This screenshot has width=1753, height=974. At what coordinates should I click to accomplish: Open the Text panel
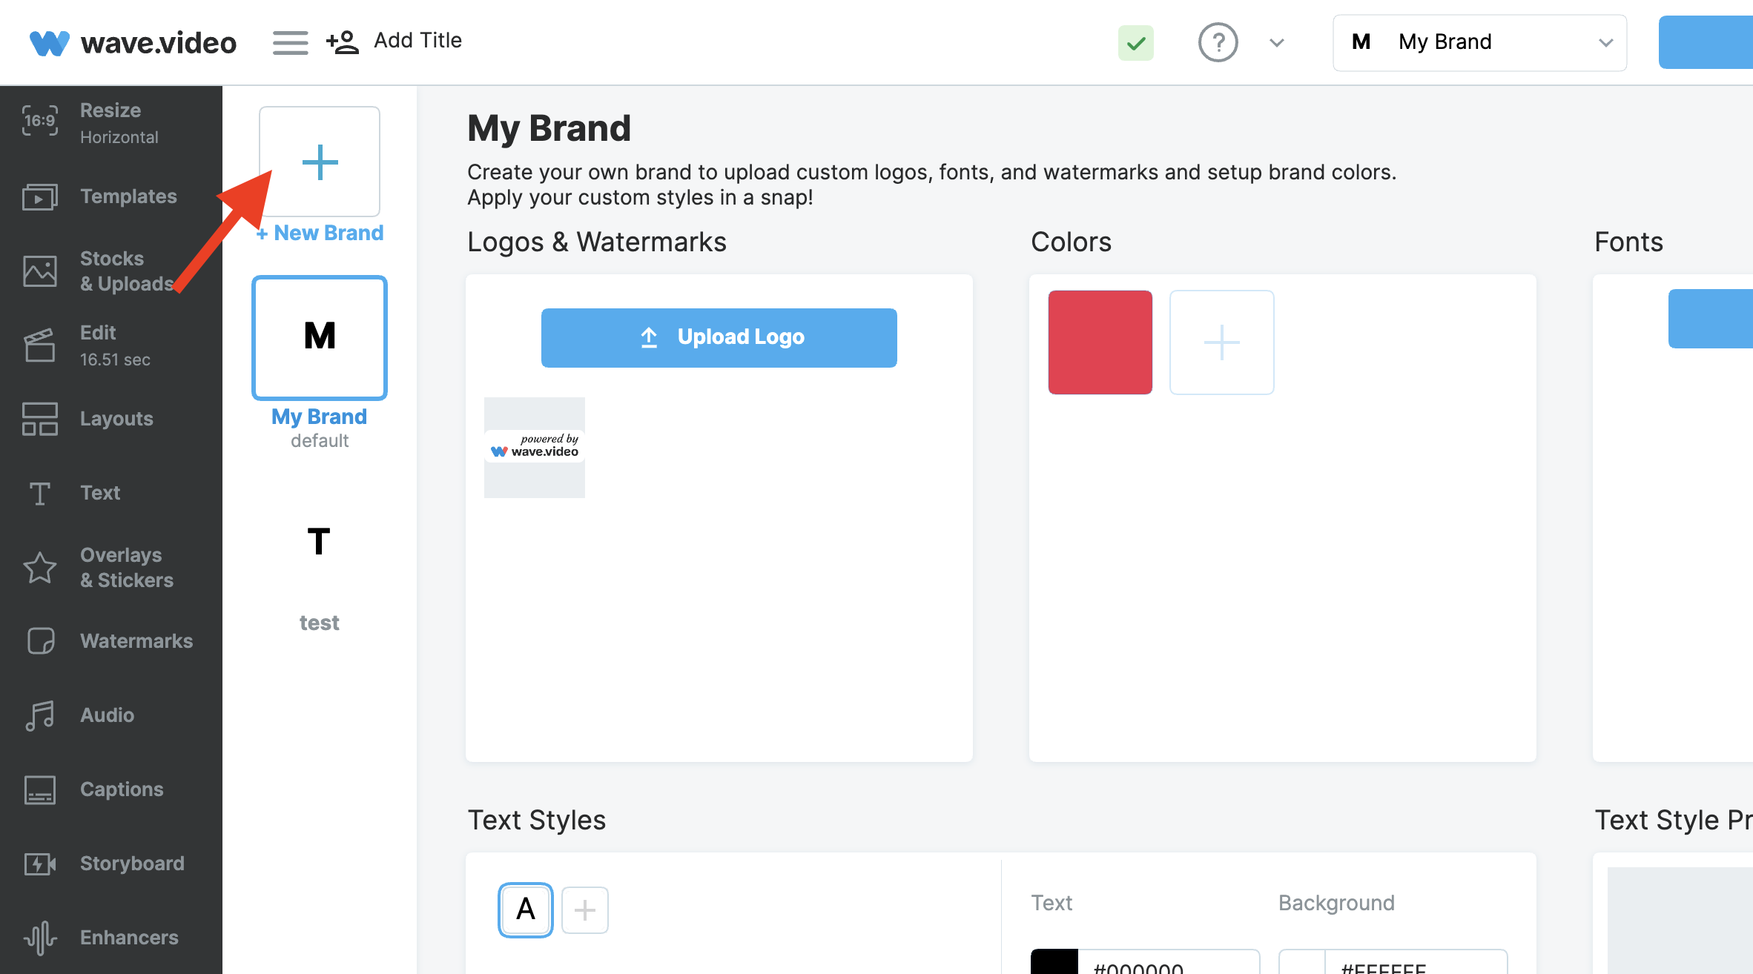point(111,493)
